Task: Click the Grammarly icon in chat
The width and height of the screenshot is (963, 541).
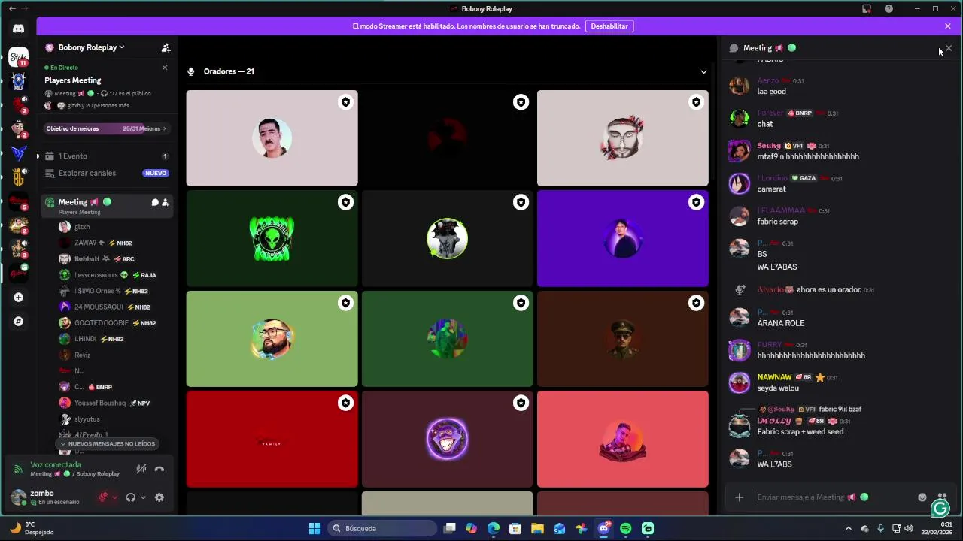Action: click(940, 509)
